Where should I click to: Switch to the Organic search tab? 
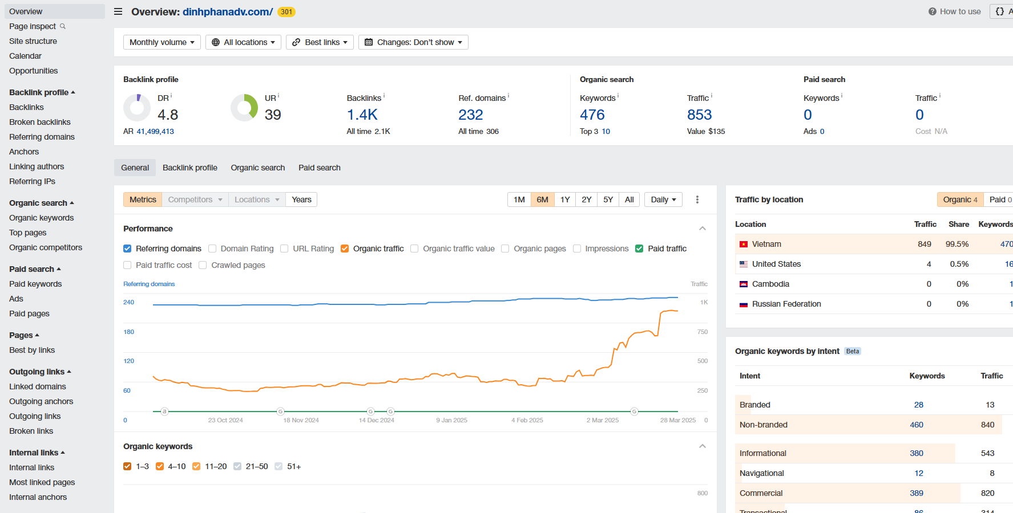(258, 168)
